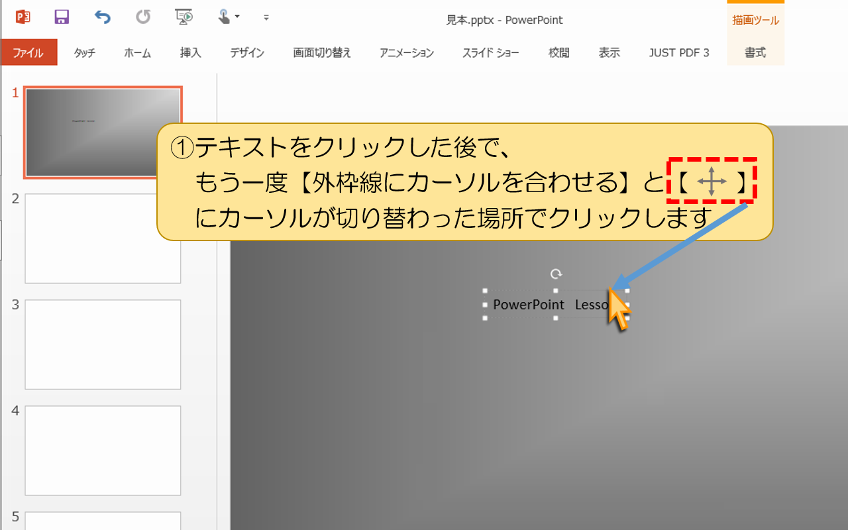
Task: Click the 描画ツール contextual tab header
Action: pyautogui.click(x=755, y=20)
